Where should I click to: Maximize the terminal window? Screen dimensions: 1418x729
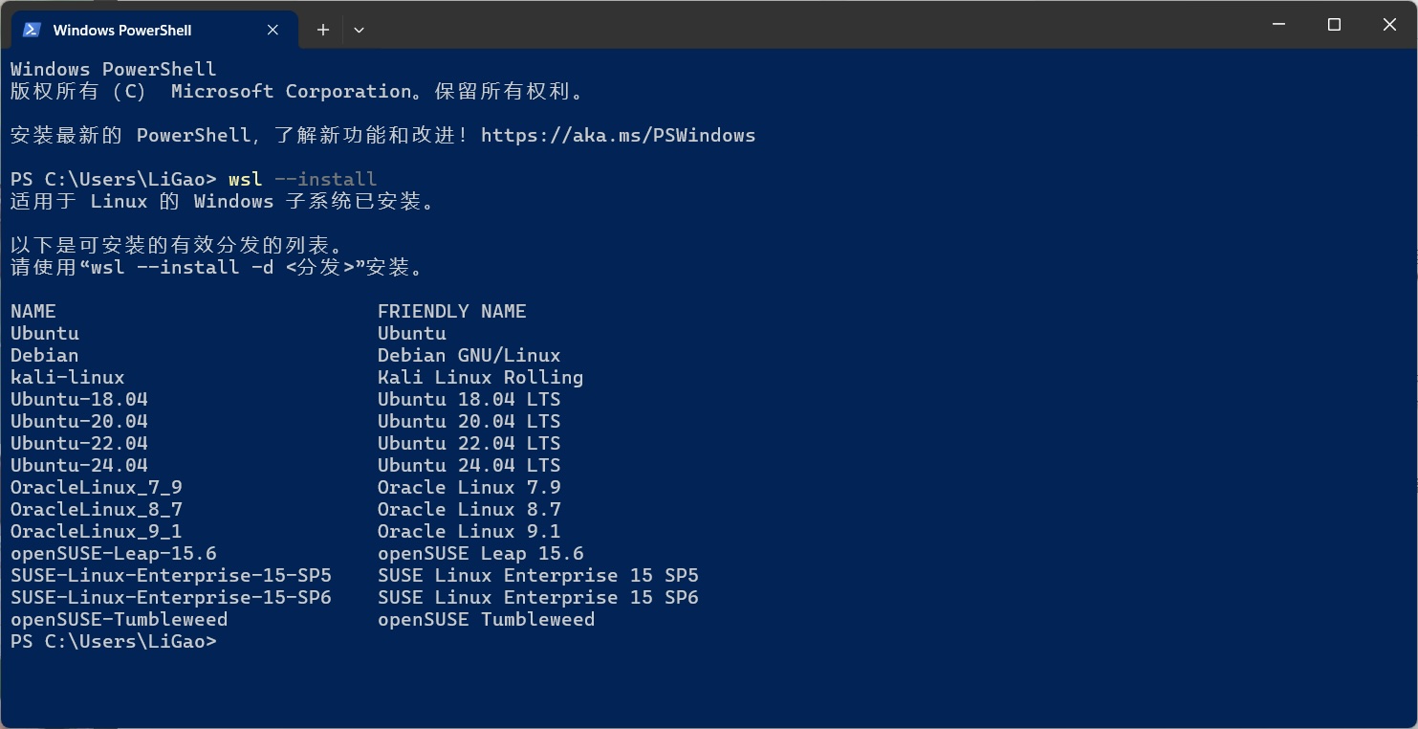point(1334,25)
